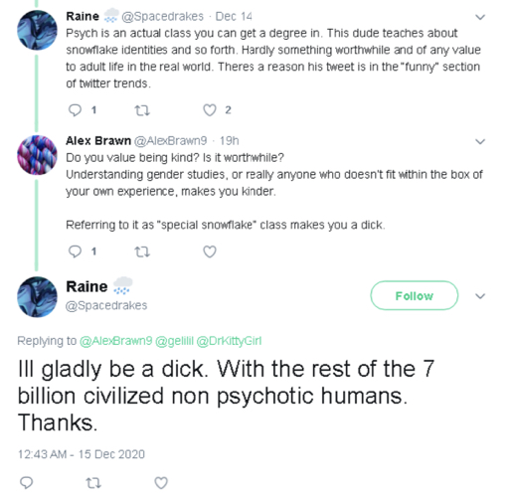Screen dimensions: 509x500
Task: Open options chevron on Alex Brawn's tweet
Action: [x=480, y=142]
